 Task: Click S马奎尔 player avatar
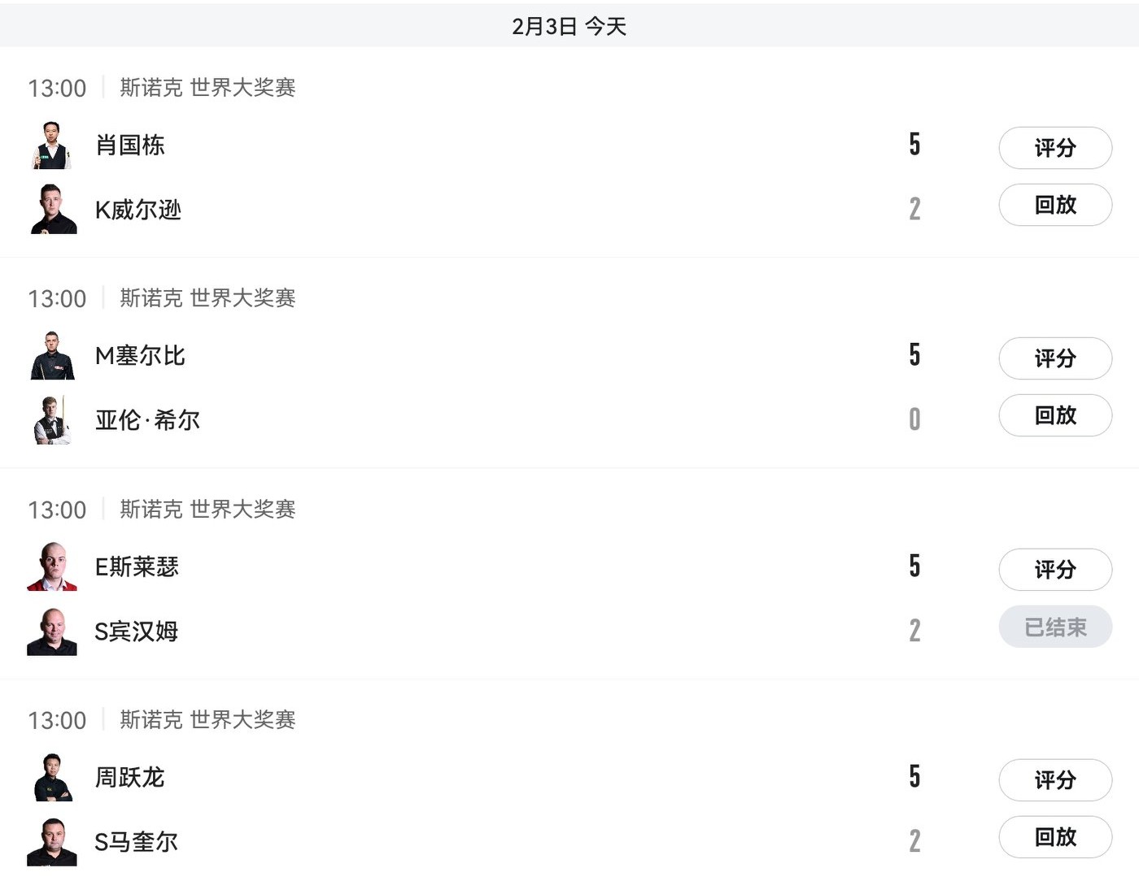tap(52, 842)
